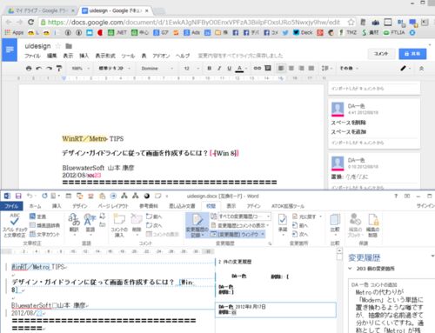Screen dimensions: 435x333
Task: Toggle italic formatting in Google Docs
Action: pyautogui.click(x=219, y=68)
